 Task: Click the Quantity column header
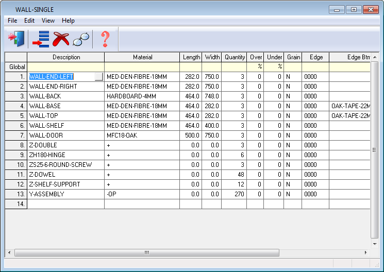pos(234,57)
